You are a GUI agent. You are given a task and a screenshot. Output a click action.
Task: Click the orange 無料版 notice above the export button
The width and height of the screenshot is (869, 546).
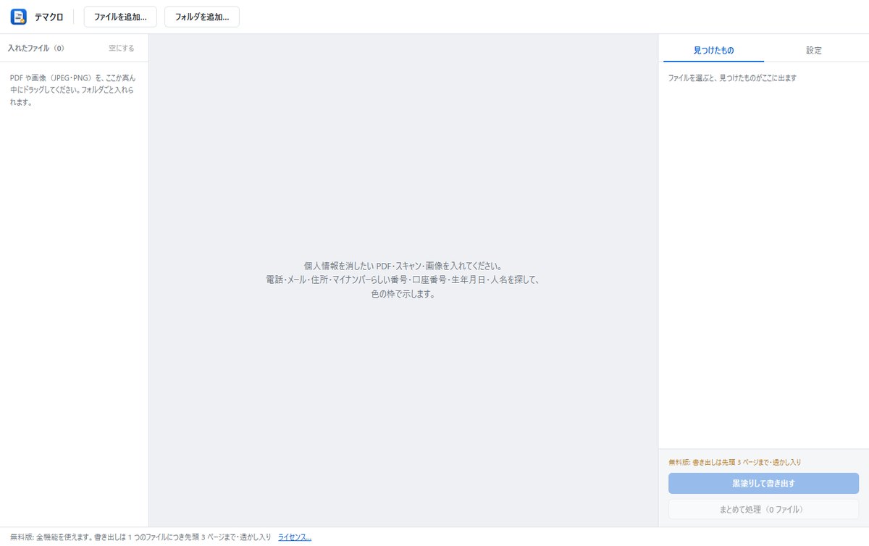[x=734, y=462]
